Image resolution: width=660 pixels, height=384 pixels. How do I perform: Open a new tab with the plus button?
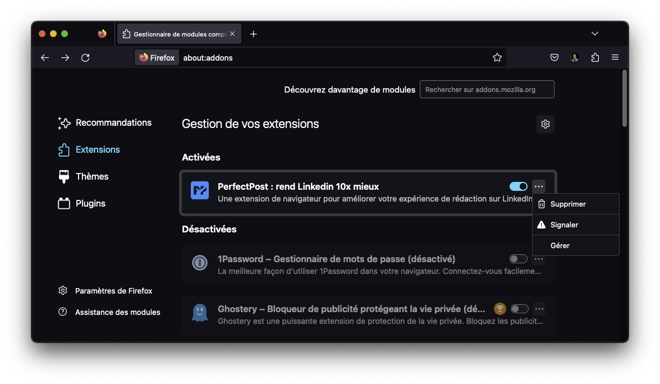[254, 34]
